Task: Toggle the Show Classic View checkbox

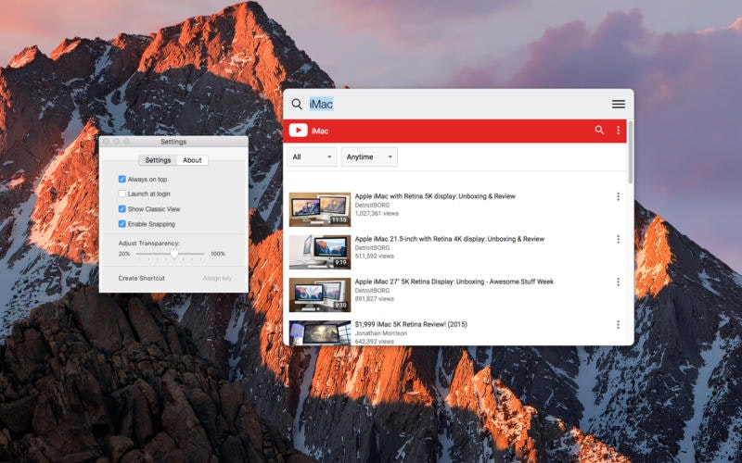Action: 122,209
